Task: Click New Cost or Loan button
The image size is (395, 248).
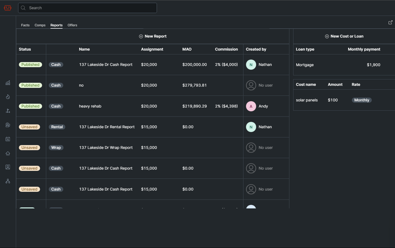Action: click(344, 36)
